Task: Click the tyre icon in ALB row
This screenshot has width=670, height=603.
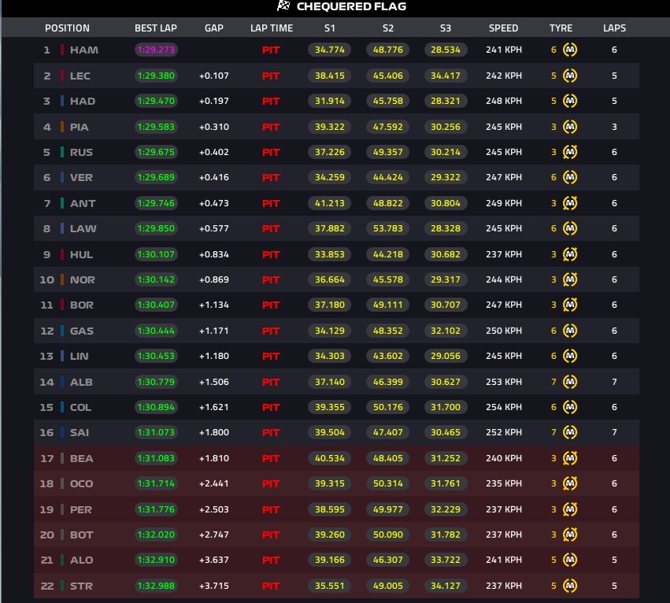Action: pyautogui.click(x=569, y=382)
